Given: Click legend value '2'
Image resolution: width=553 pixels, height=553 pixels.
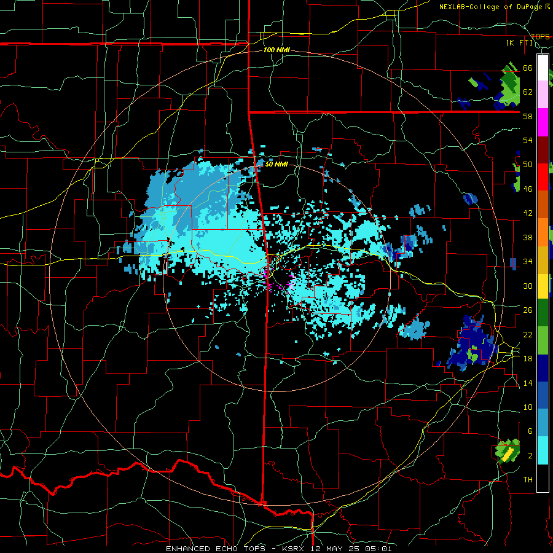Looking at the screenshot, I should pyautogui.click(x=530, y=456).
